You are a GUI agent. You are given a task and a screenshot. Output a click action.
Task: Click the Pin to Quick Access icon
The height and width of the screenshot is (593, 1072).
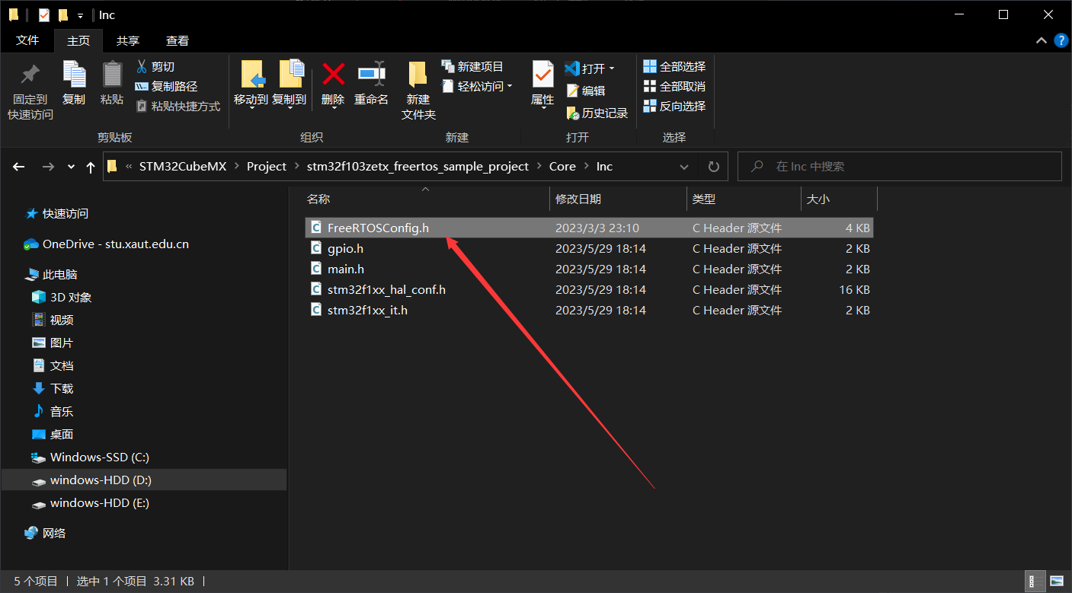[x=30, y=75]
